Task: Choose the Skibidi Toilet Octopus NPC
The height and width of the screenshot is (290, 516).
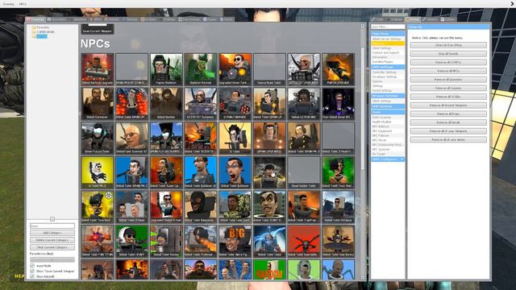Action: click(338, 206)
